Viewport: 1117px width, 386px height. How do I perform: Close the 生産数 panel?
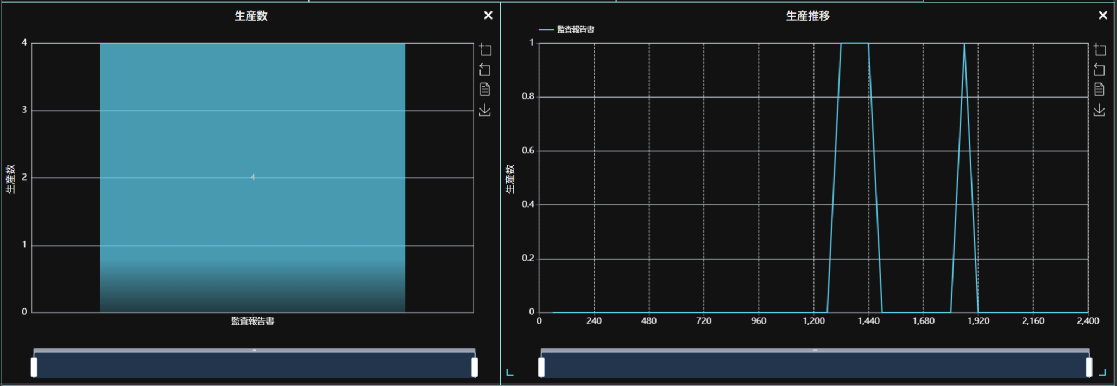[488, 16]
